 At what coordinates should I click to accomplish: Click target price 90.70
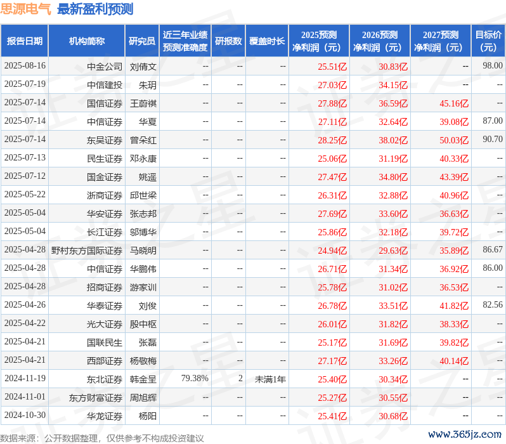pyautogui.click(x=493, y=139)
